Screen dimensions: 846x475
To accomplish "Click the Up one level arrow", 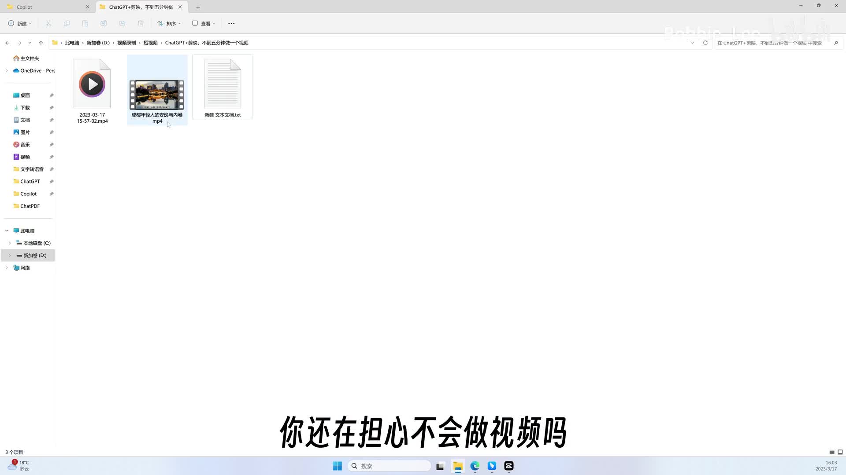I will tap(41, 43).
